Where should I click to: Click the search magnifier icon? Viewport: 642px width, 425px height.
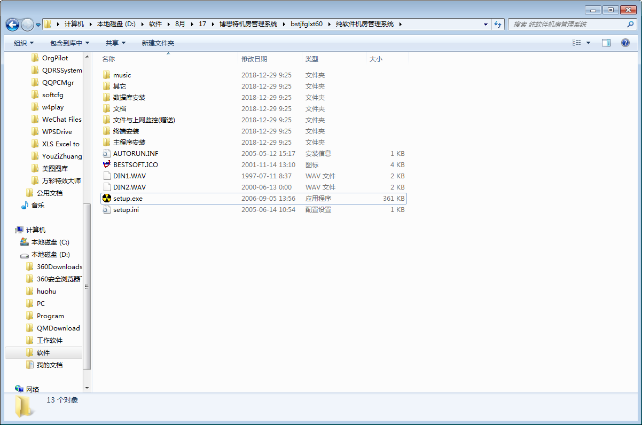631,25
